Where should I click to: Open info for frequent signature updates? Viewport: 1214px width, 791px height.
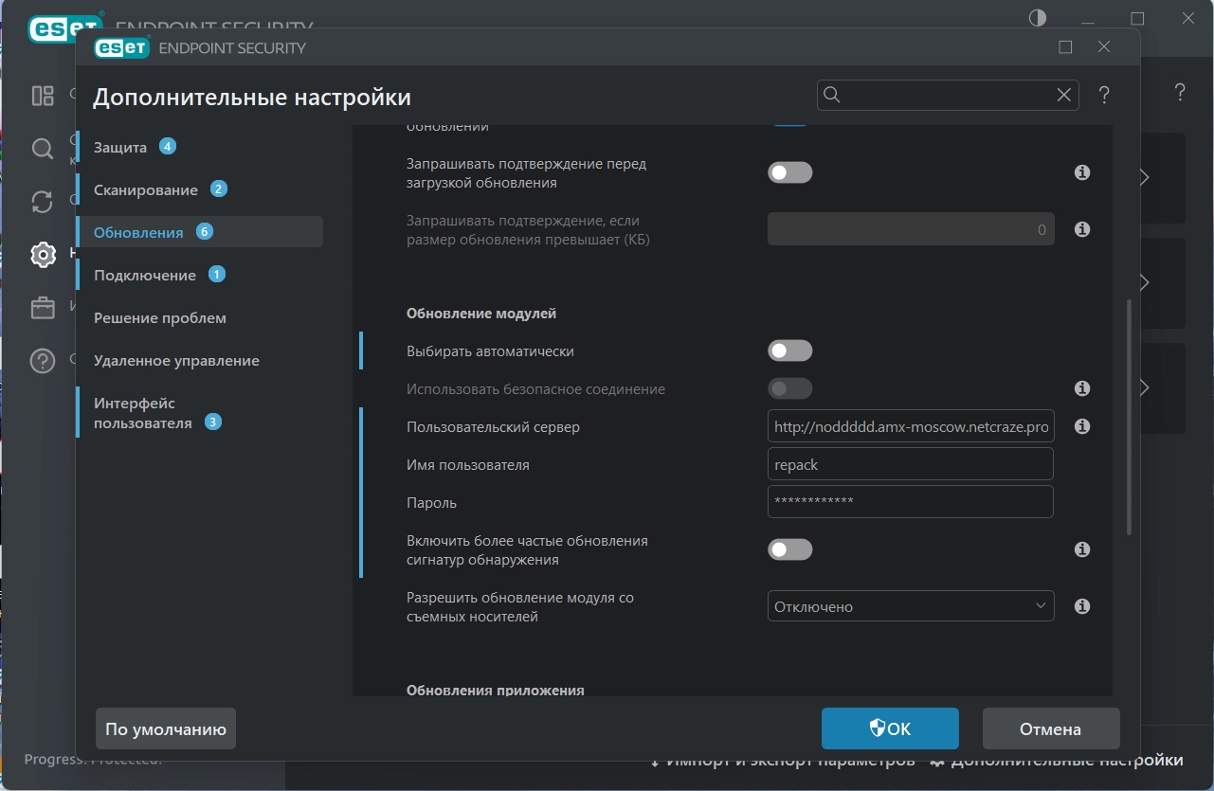pyautogui.click(x=1082, y=549)
